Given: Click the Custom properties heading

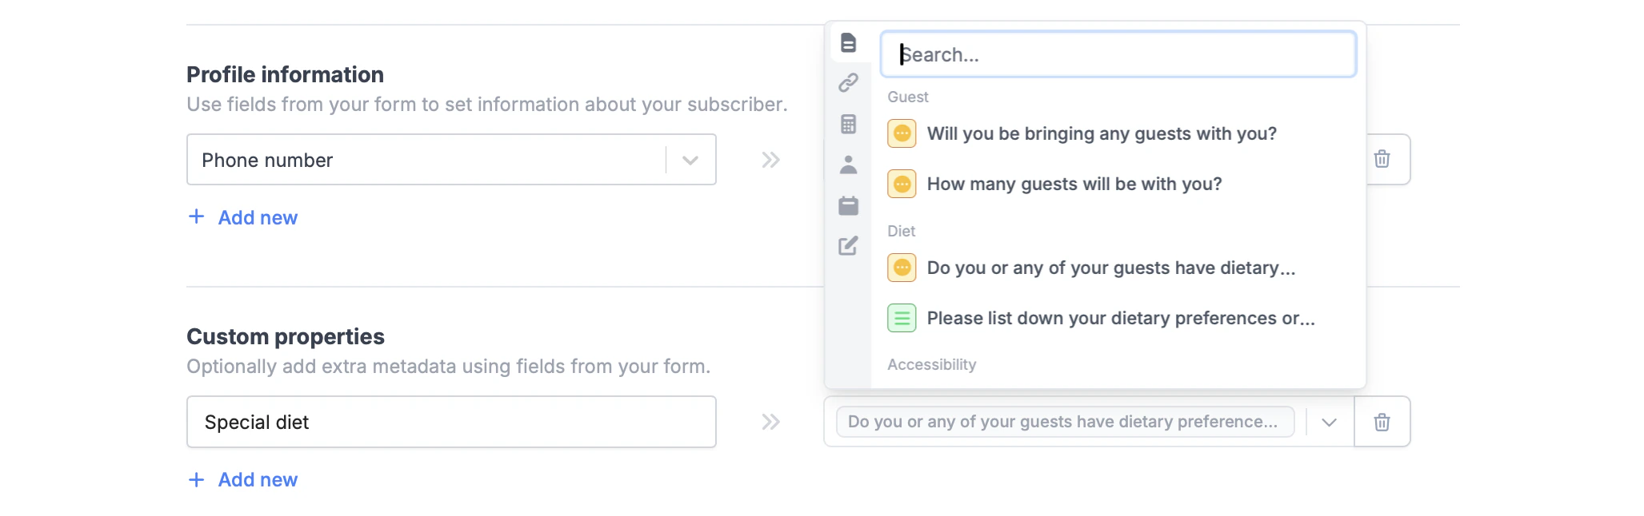Looking at the screenshot, I should pyautogui.click(x=286, y=336).
